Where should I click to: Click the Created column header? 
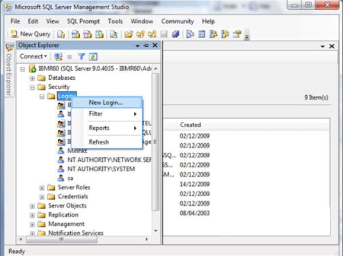(190, 125)
